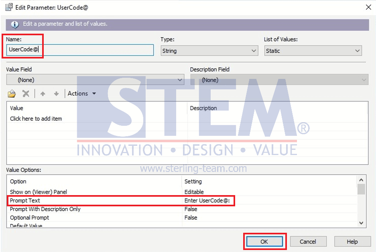This screenshot has height=252, width=376.
Task: Move item up with the up arrow icon
Action: coord(43,94)
